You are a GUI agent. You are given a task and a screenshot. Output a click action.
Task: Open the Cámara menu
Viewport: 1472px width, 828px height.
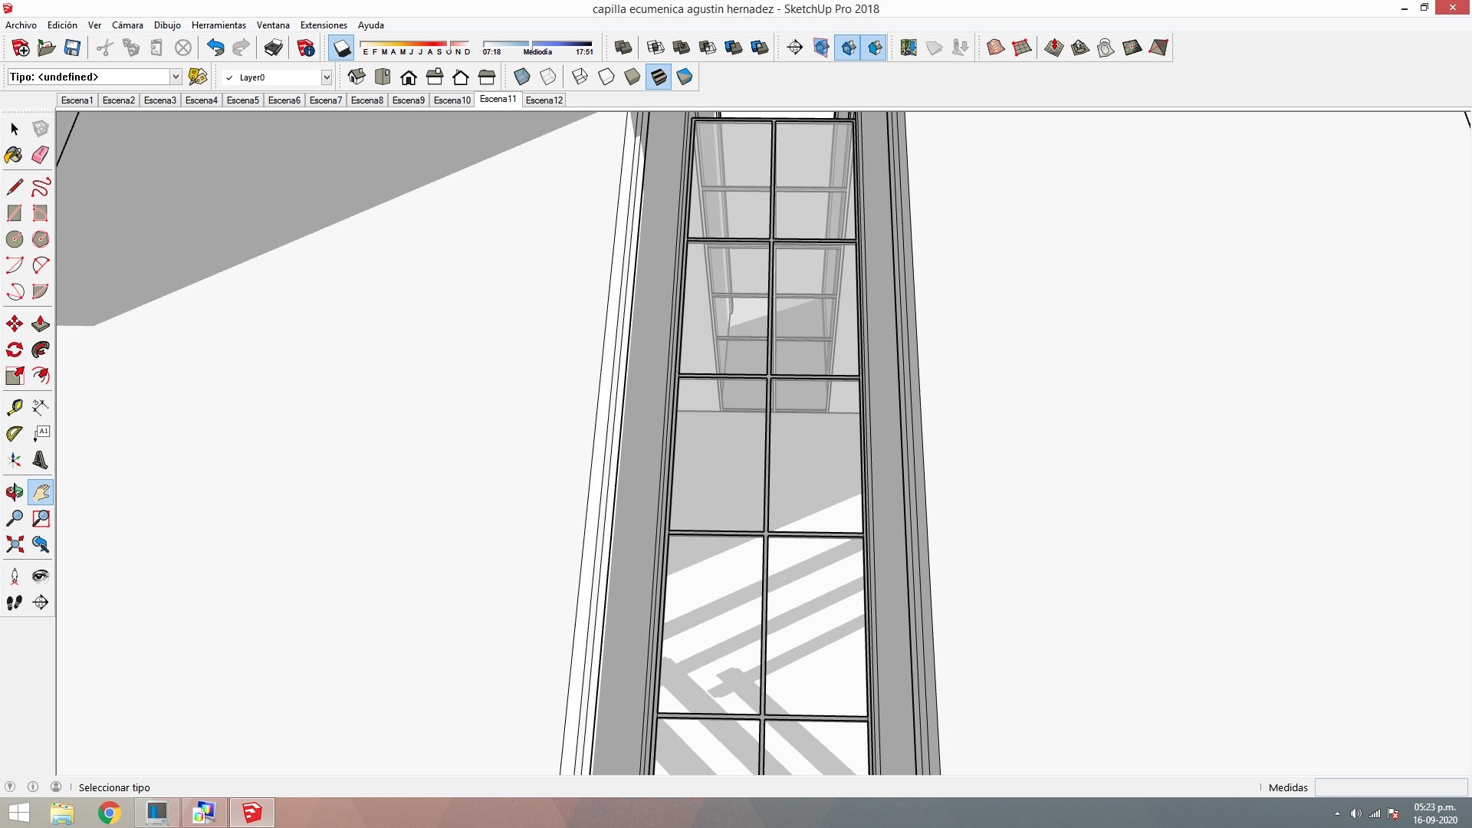[127, 25]
